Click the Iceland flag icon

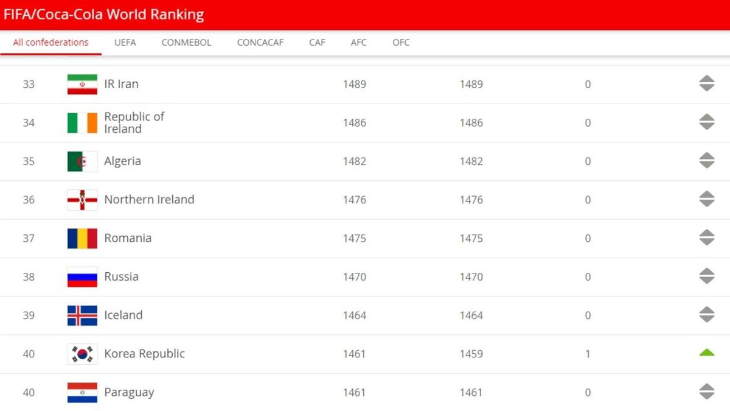pyautogui.click(x=82, y=315)
